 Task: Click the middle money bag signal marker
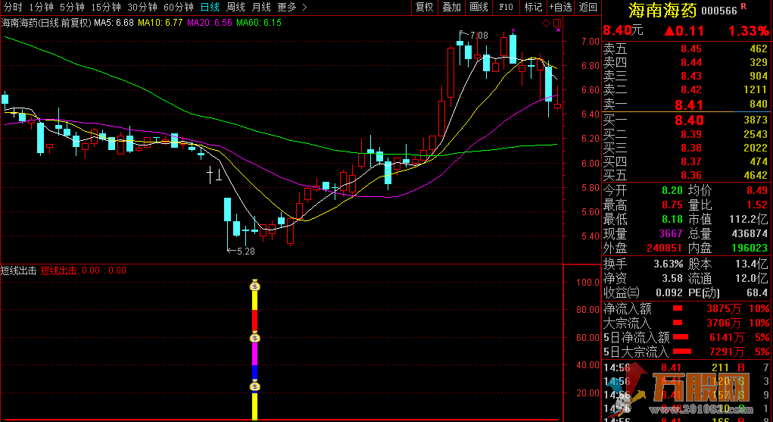tap(255, 338)
